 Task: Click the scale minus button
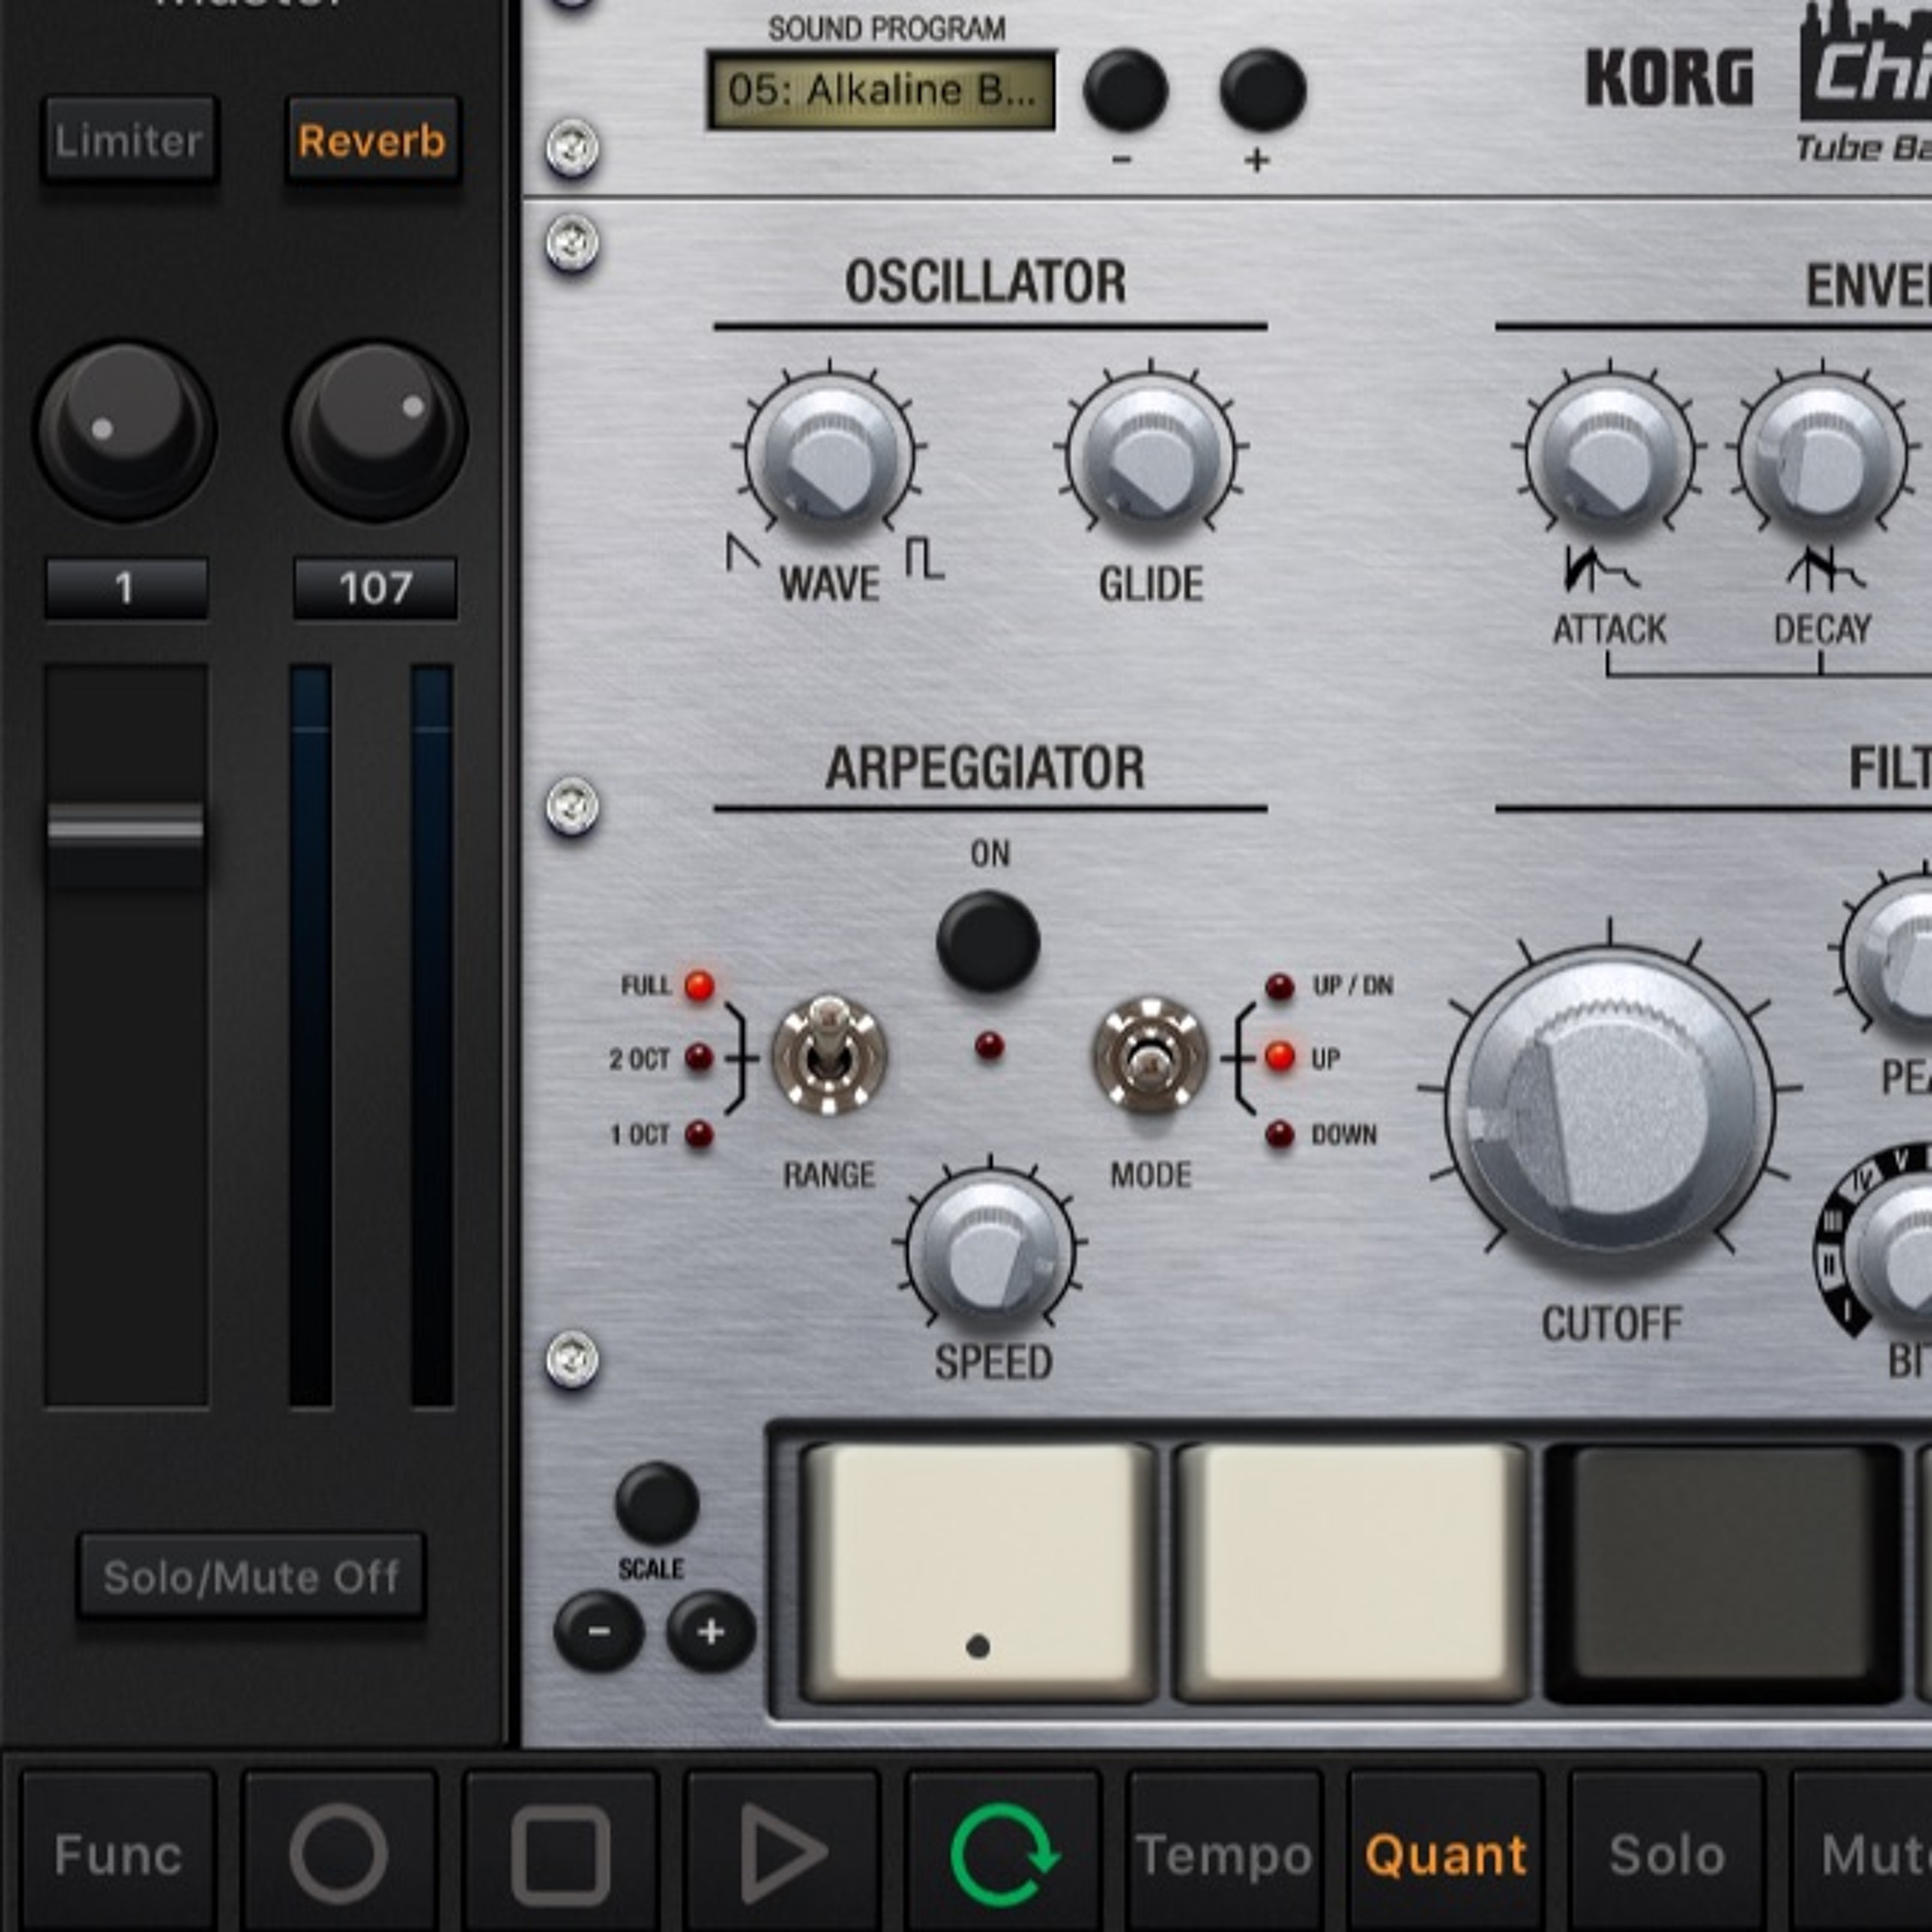(598, 1632)
